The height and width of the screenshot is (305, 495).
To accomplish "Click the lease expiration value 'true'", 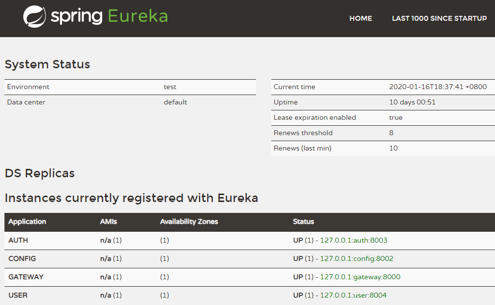I will 396,117.
